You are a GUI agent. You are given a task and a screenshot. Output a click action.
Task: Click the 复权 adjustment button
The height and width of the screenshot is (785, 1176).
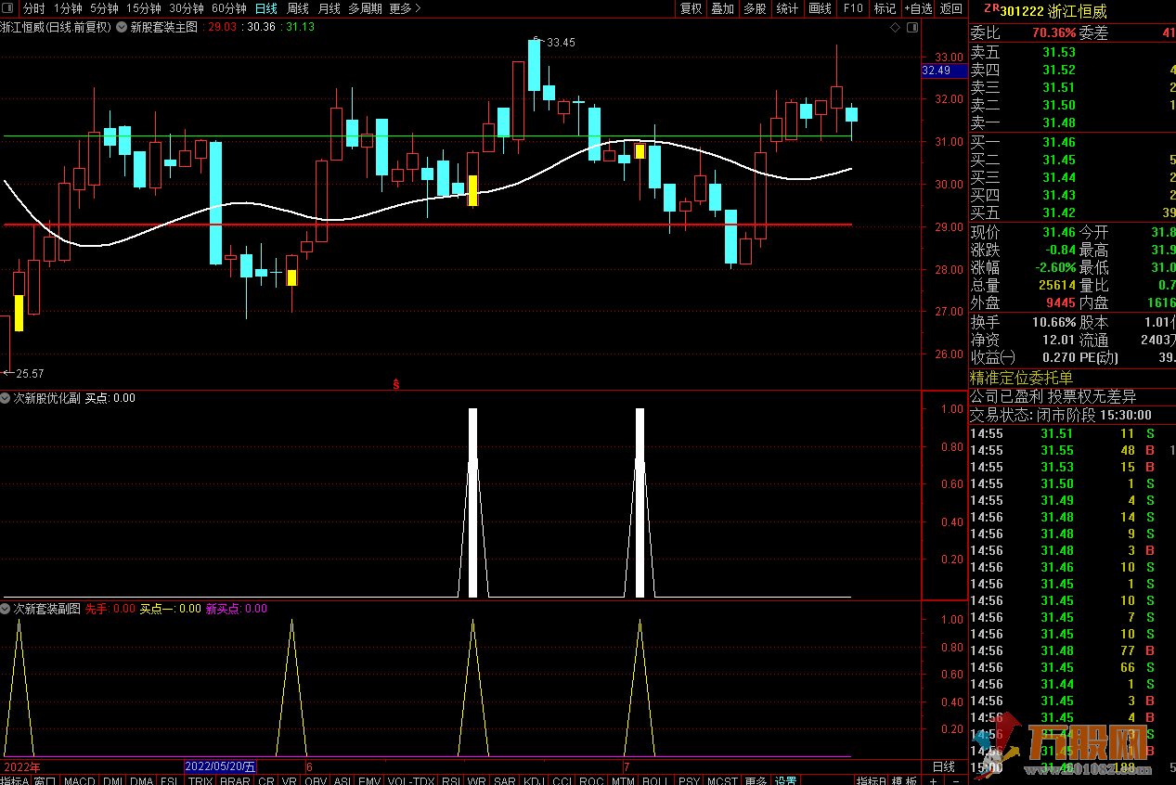tap(691, 8)
